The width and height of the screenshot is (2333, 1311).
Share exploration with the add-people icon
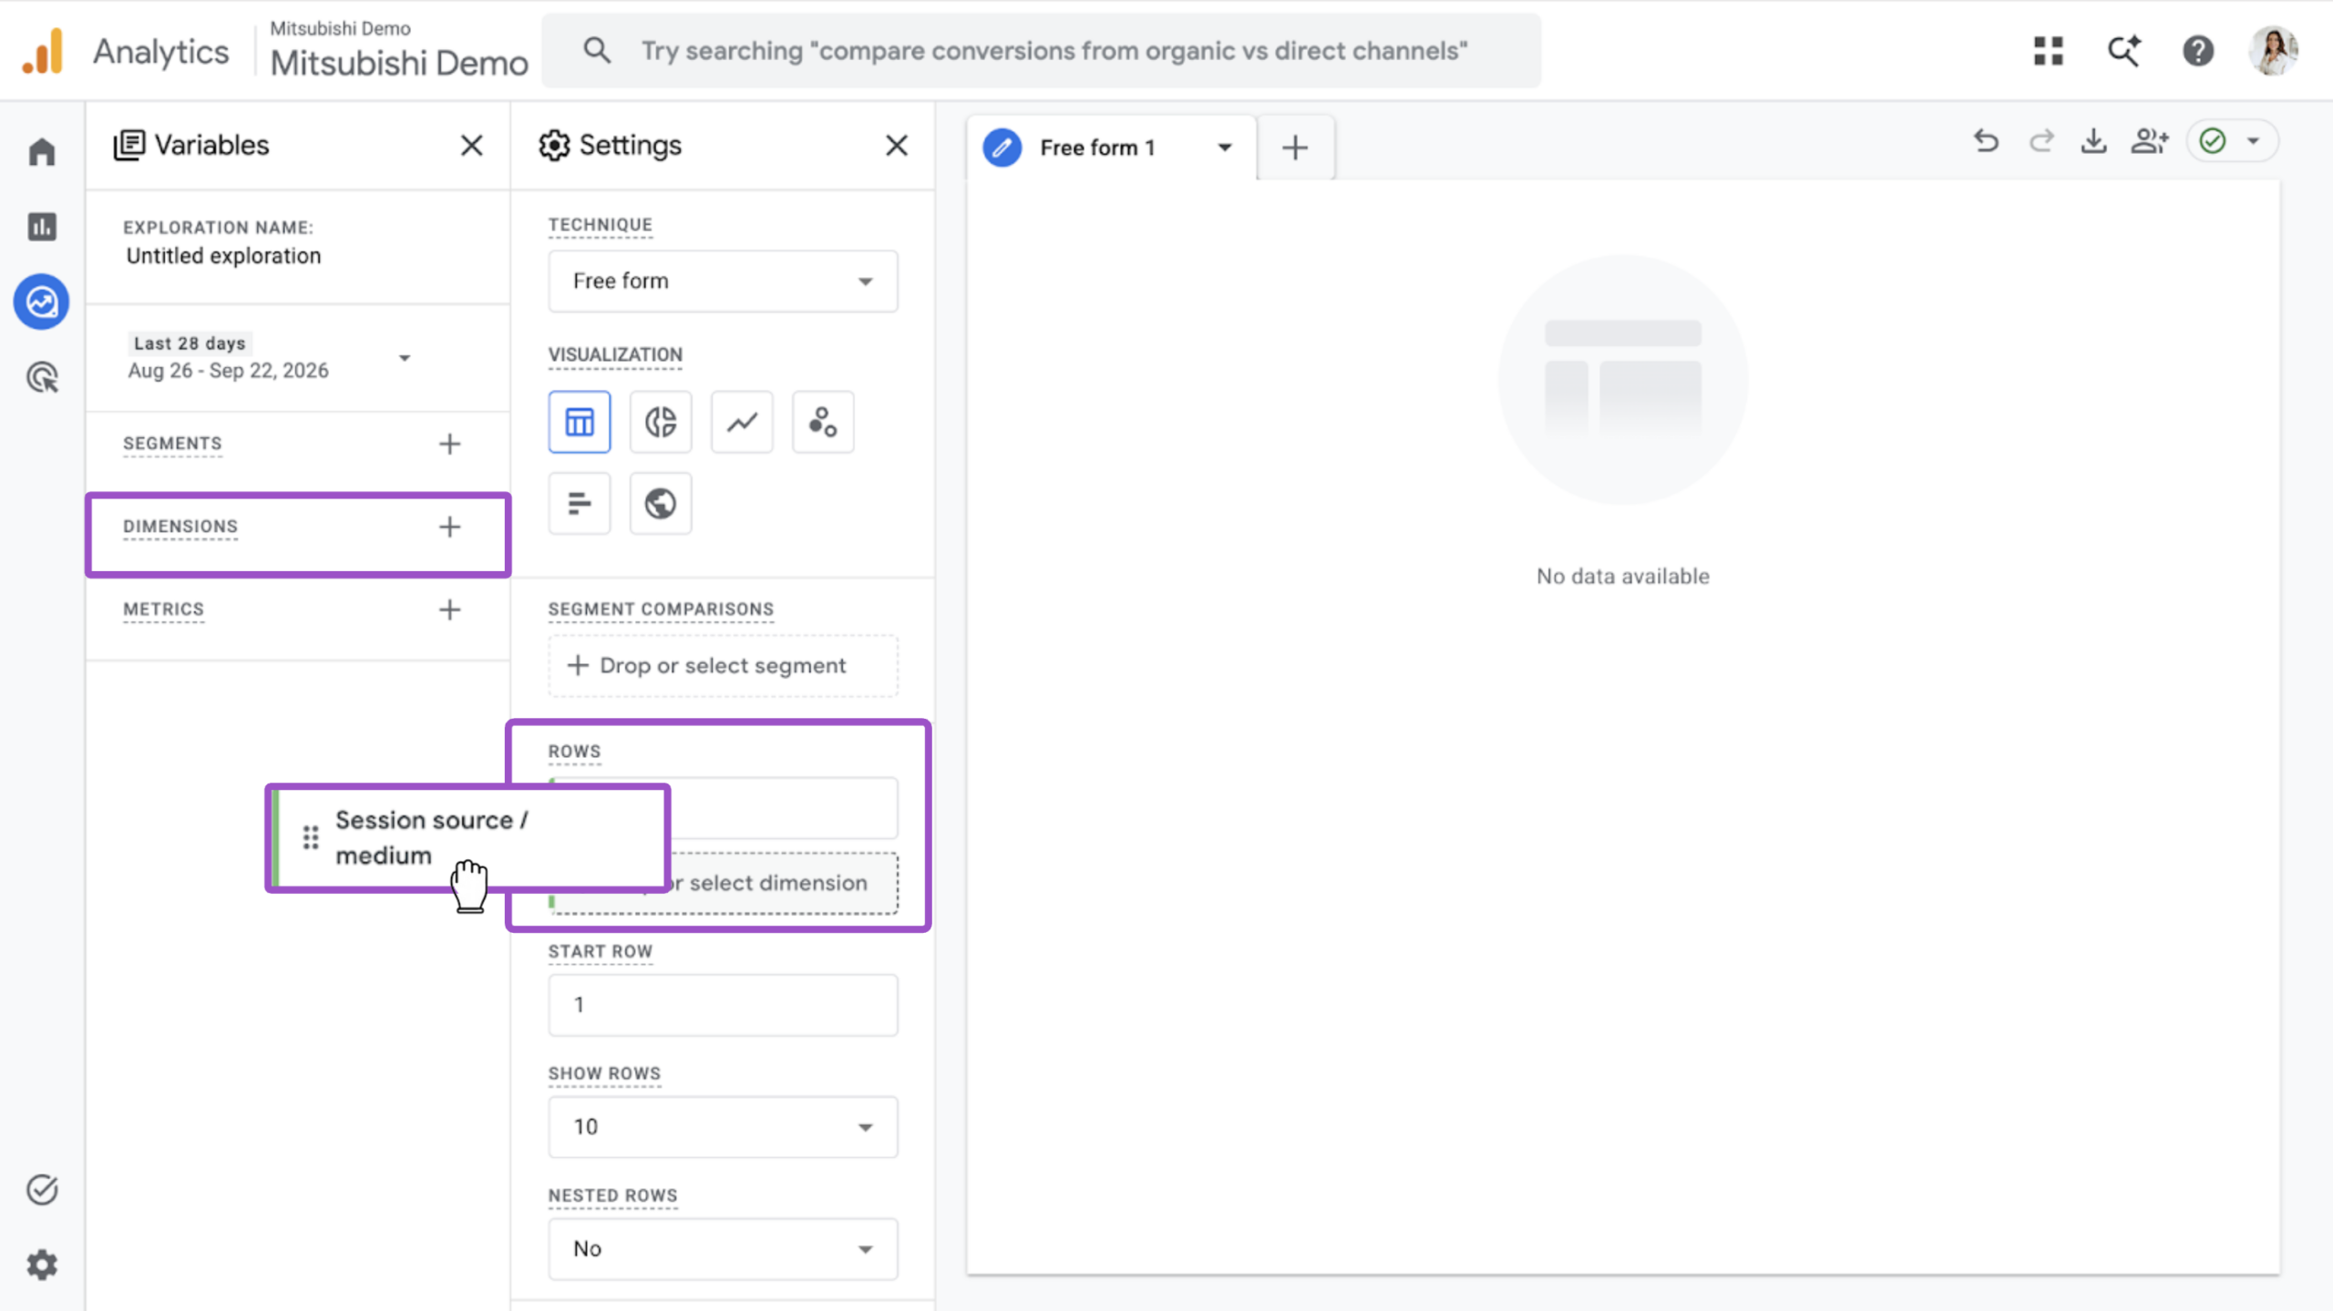(2150, 141)
